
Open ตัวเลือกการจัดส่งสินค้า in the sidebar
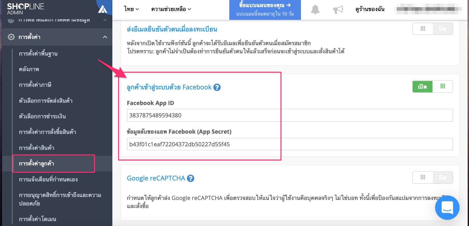click(x=46, y=100)
